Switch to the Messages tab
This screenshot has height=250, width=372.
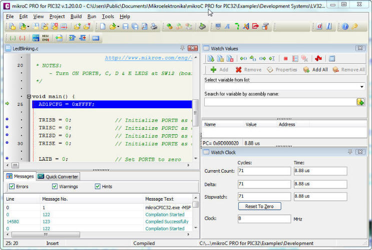pos(20,176)
